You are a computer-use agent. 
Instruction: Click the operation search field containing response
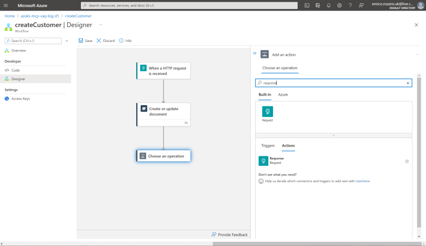click(333, 83)
